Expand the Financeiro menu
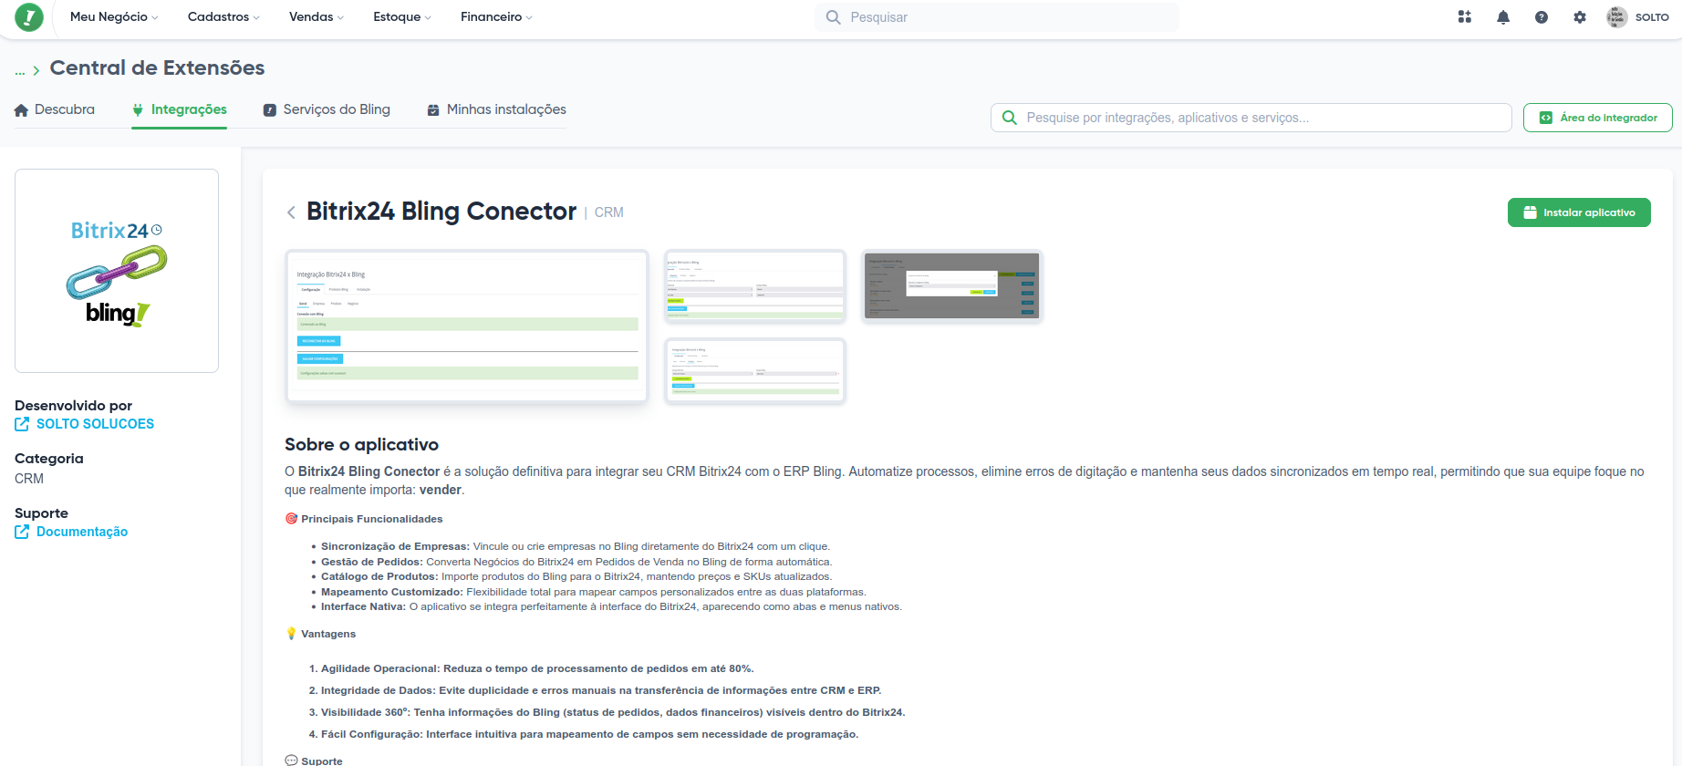 (x=496, y=17)
